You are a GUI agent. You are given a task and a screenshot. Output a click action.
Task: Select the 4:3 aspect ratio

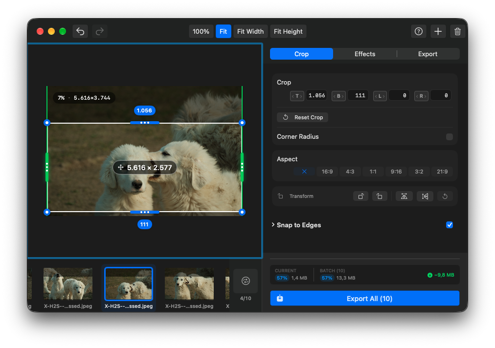(x=350, y=172)
